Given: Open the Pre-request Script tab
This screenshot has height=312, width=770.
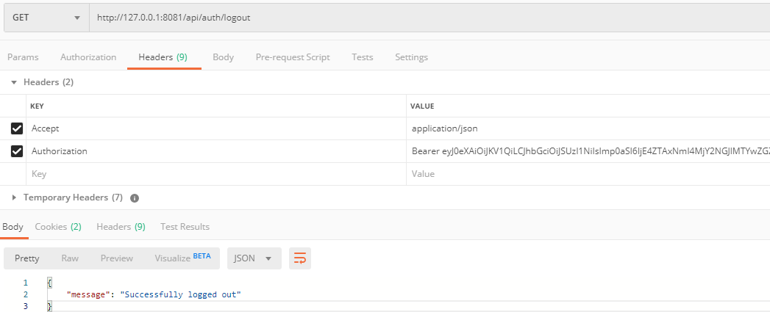Looking at the screenshot, I should pos(292,57).
